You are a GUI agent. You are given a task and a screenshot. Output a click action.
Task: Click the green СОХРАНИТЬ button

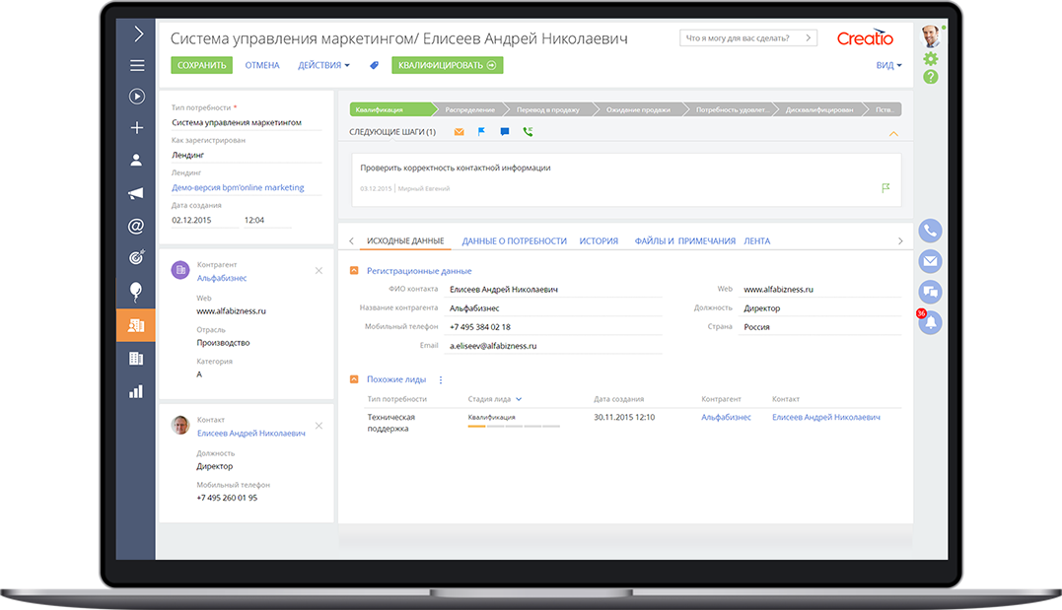point(202,65)
